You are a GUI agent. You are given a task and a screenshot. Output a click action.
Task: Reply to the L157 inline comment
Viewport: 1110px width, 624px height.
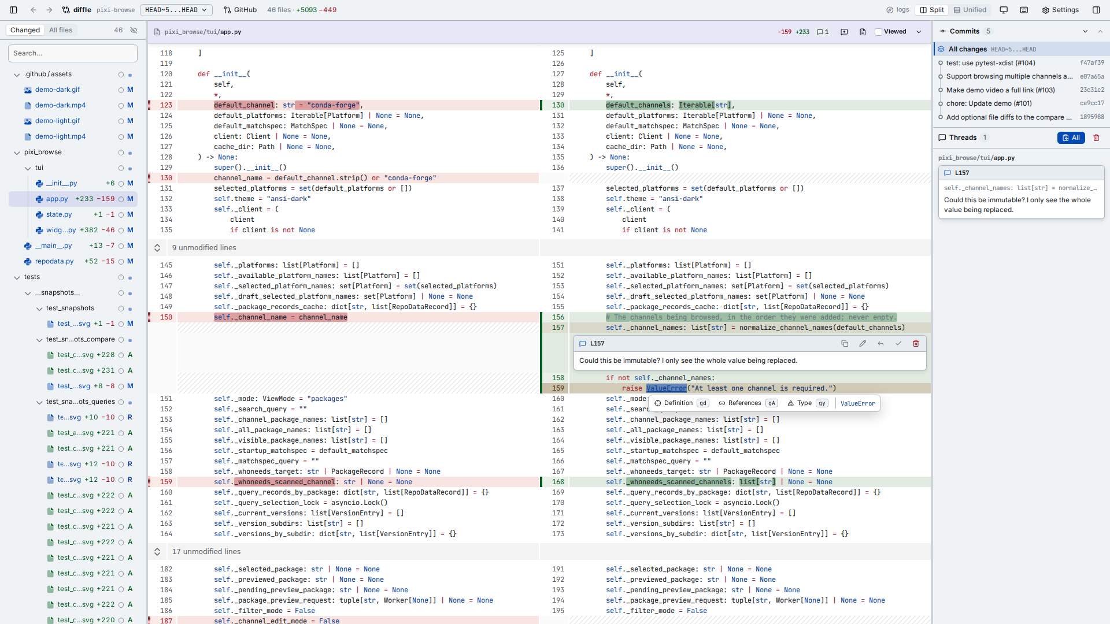coord(880,343)
